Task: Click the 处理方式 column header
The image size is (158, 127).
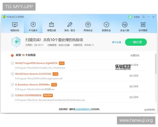Action: point(135,55)
